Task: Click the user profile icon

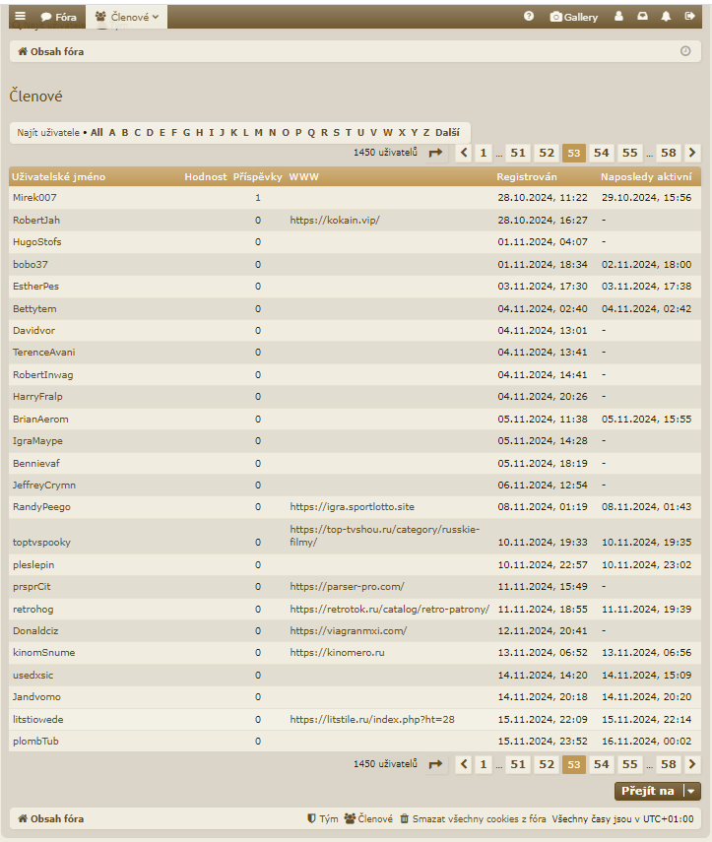Action: [618, 17]
